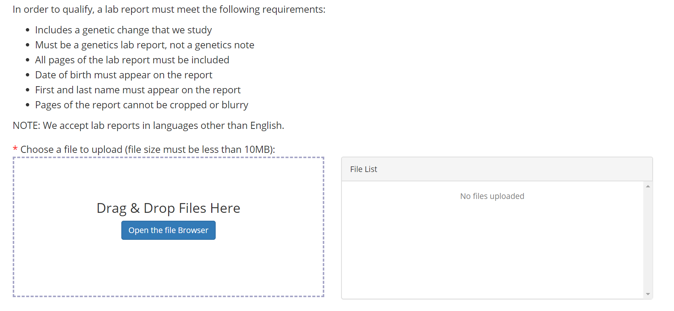This screenshot has width=674, height=311.
Task: Select the File List panel header
Action: [x=497, y=169]
